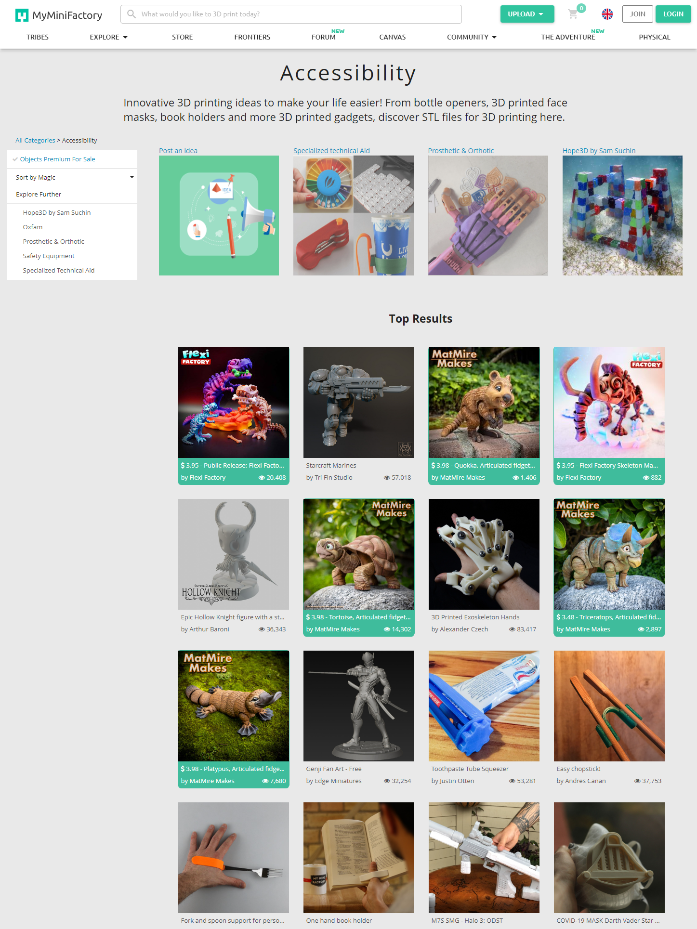This screenshot has width=697, height=929.
Task: Click the eye views icon on Toothpaste Tube Squeezer
Action: coord(512,781)
